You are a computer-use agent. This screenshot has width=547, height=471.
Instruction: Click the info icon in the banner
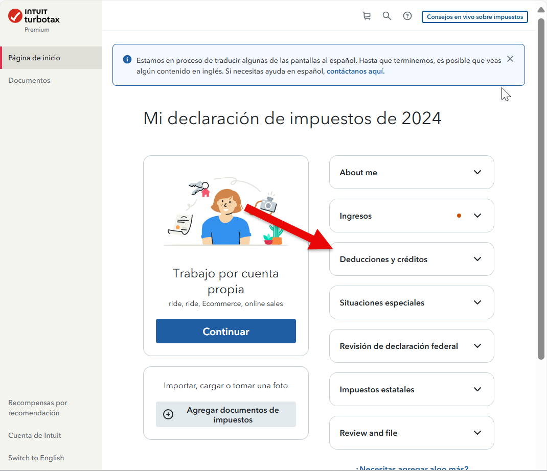[x=127, y=60]
